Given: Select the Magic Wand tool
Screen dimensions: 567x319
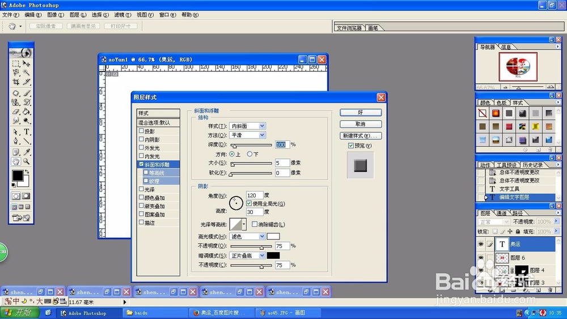Looking at the screenshot, I should click(x=27, y=73).
